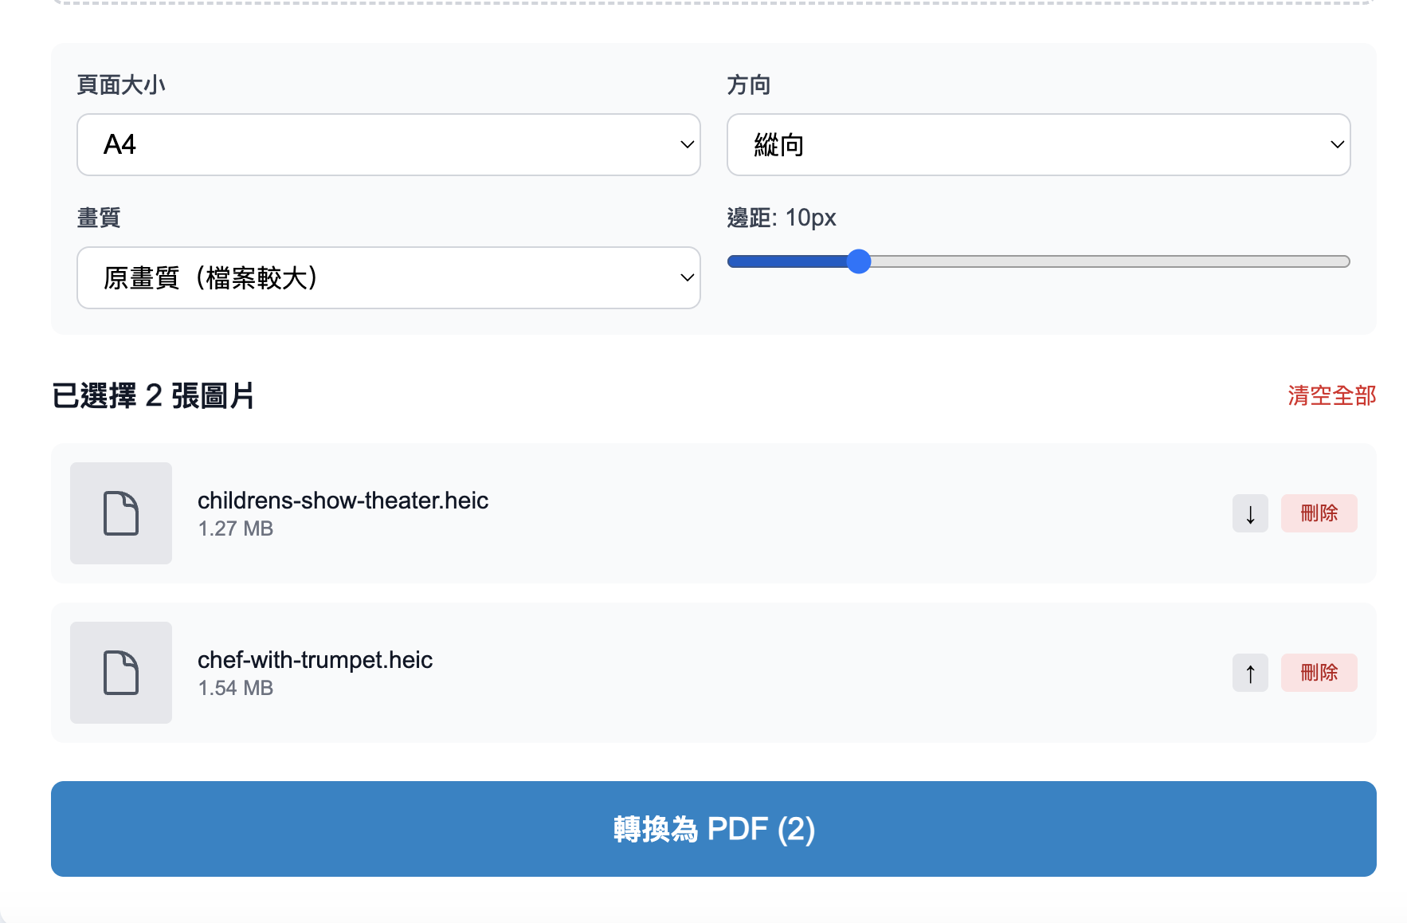The width and height of the screenshot is (1407, 923).
Task: Click the childrens-show-theater.heic file icon
Action: coord(120,513)
